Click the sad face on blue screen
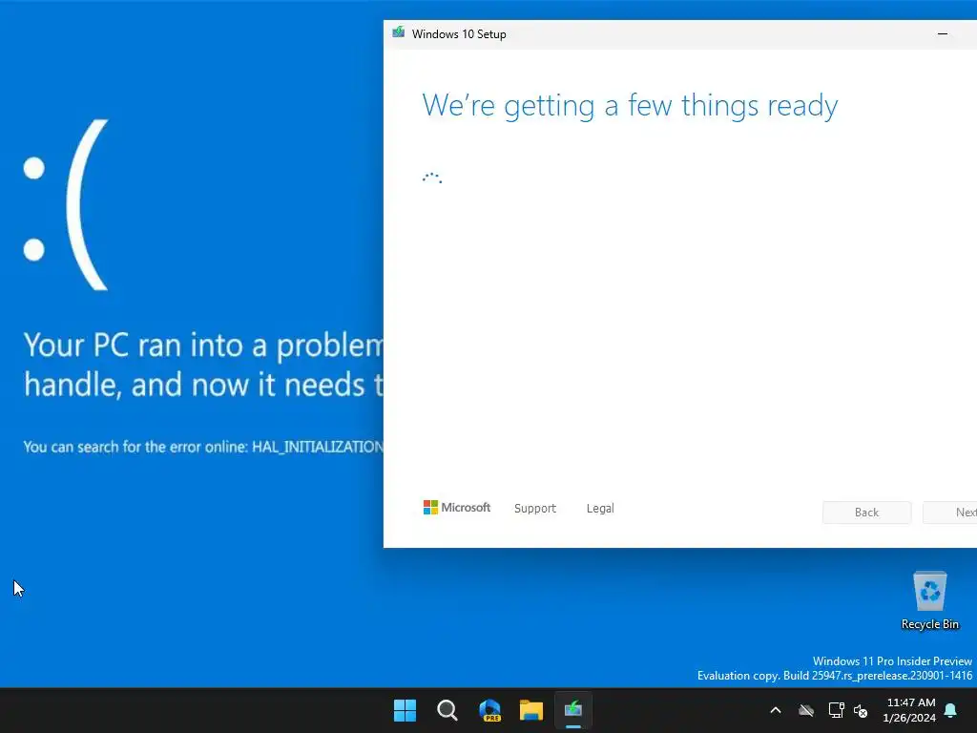Image resolution: width=977 pixels, height=733 pixels. pos(66,205)
